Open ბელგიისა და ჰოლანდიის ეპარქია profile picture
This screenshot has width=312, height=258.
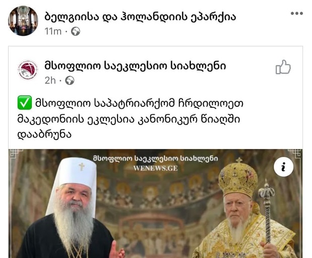click(23, 21)
